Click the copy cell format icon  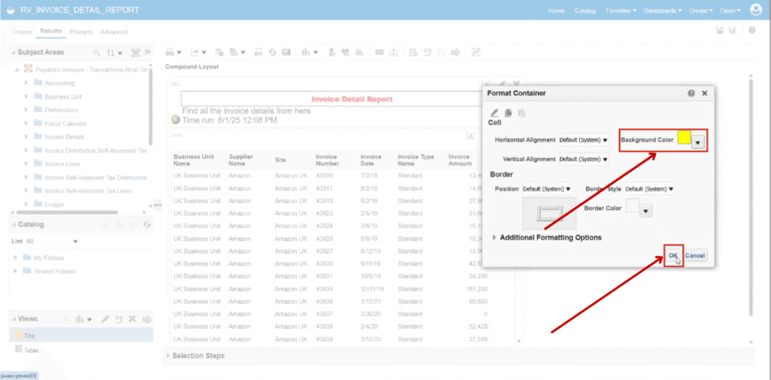[508, 113]
